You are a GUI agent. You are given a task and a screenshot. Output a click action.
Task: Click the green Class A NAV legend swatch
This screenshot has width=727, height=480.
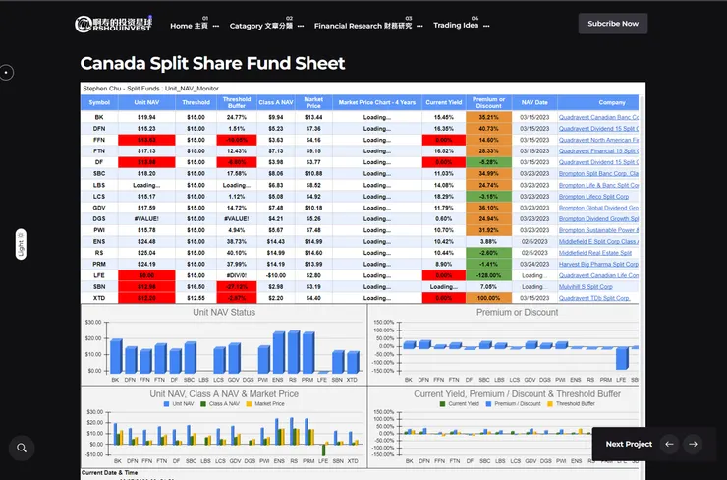(x=203, y=404)
